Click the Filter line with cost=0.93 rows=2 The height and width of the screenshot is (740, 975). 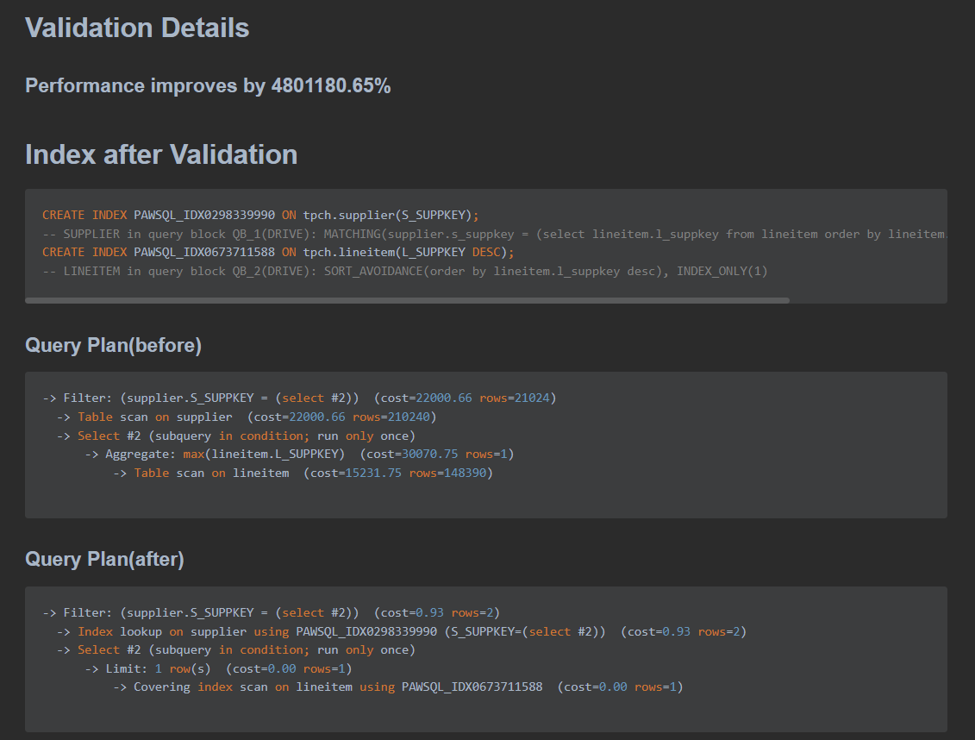pyautogui.click(x=271, y=612)
